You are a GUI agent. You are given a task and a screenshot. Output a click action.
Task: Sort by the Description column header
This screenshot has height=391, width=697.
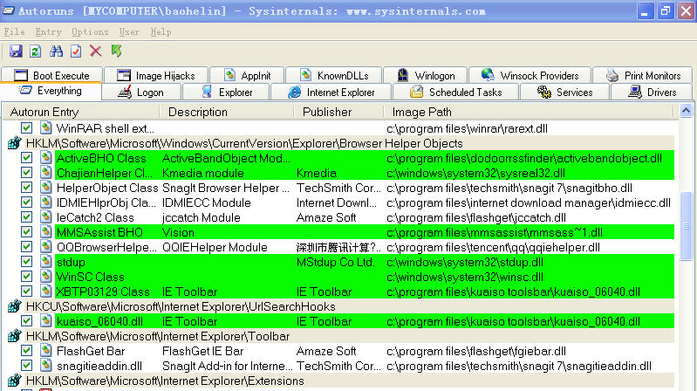tap(228, 112)
